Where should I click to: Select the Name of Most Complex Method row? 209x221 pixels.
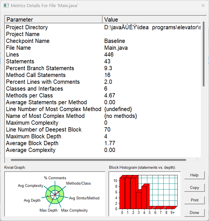click(x=103, y=116)
